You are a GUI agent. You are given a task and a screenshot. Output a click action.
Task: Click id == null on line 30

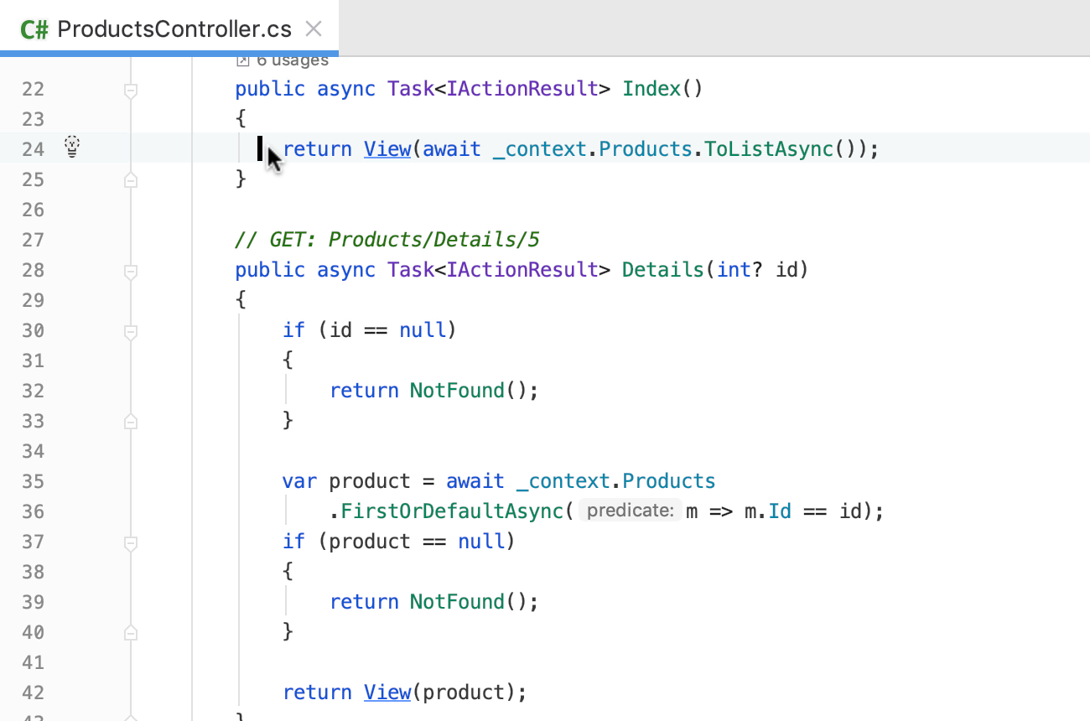click(387, 330)
